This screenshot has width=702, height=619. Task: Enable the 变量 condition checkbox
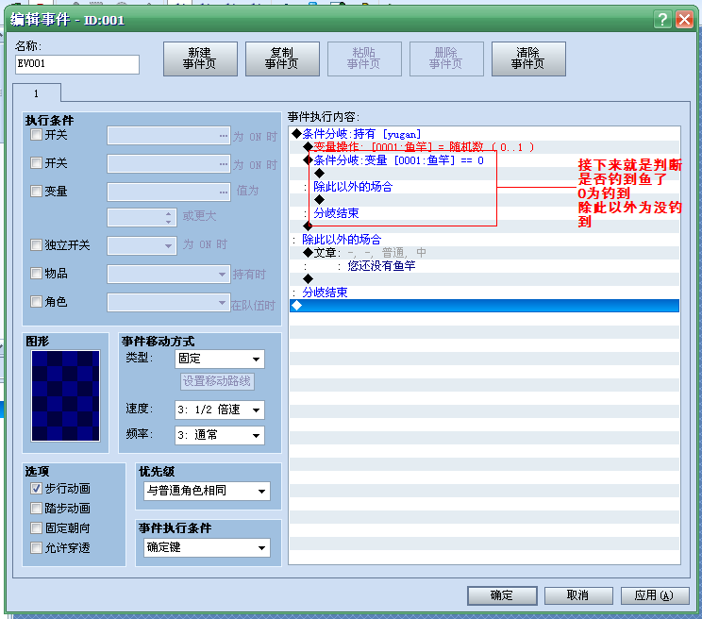tap(36, 192)
